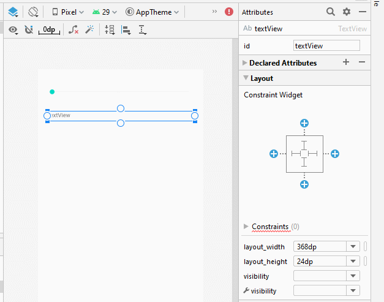Select the textView widget on canvas

121,116
